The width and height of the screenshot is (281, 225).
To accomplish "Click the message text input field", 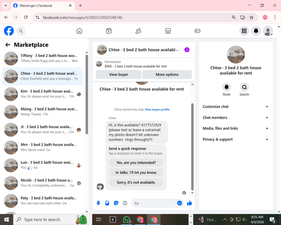I will click(x=155, y=203).
